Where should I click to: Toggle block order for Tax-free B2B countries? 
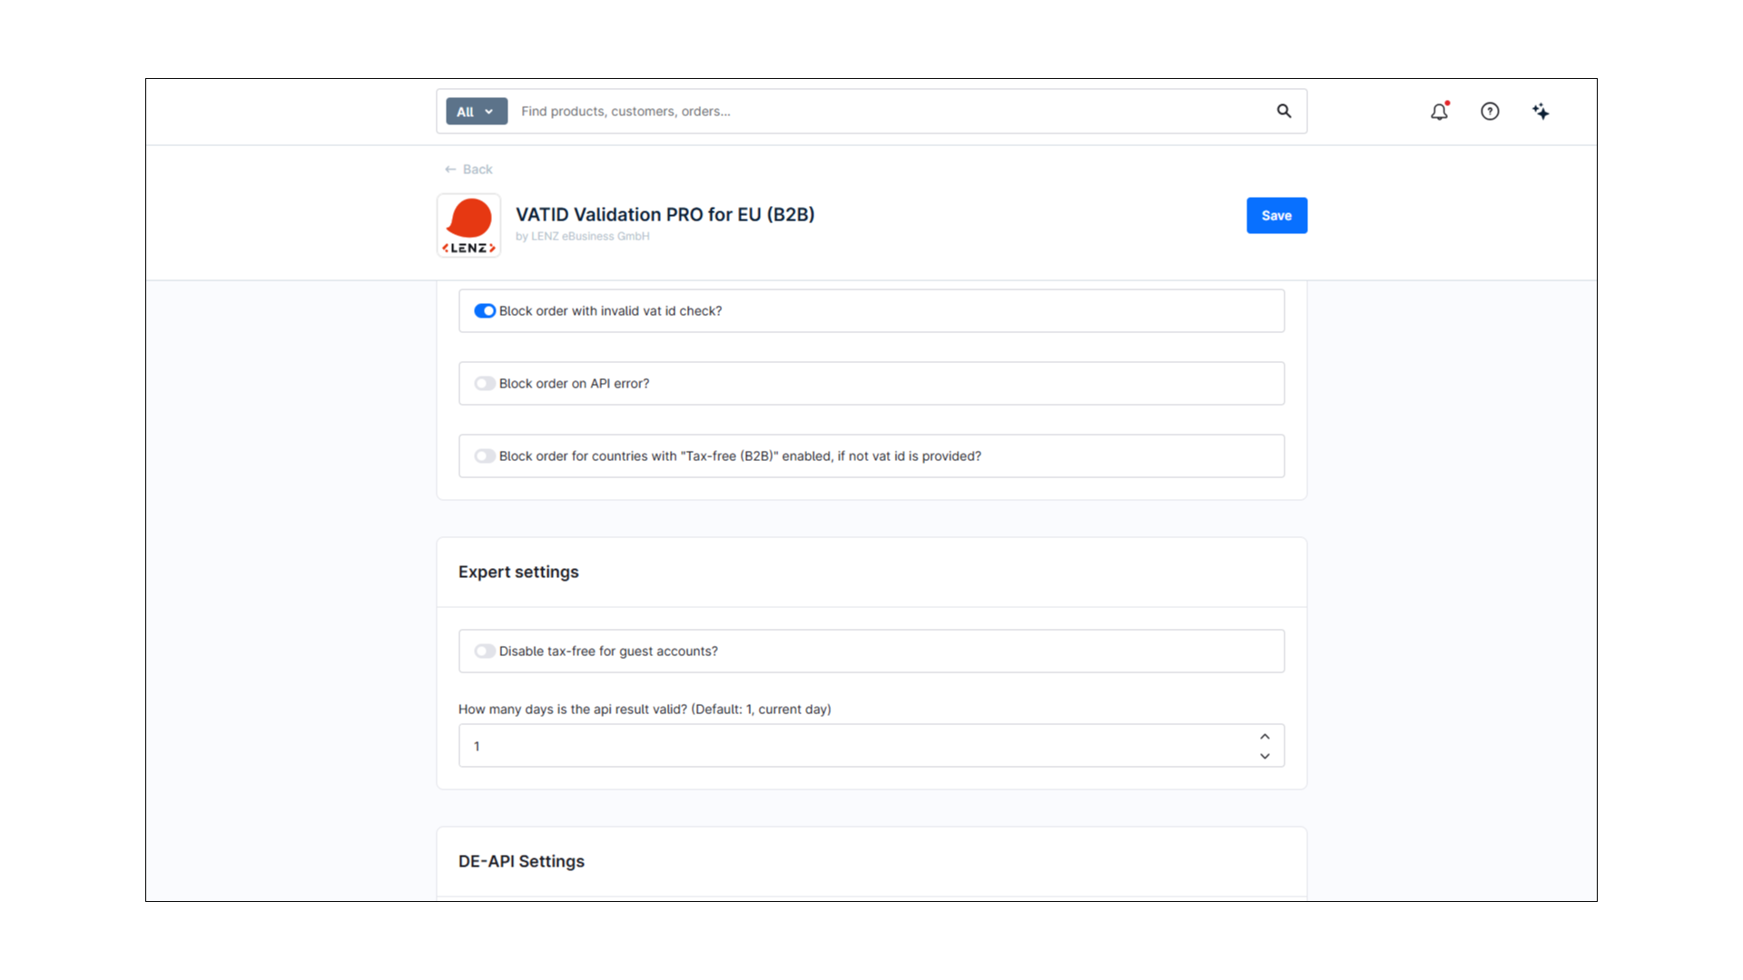click(485, 456)
